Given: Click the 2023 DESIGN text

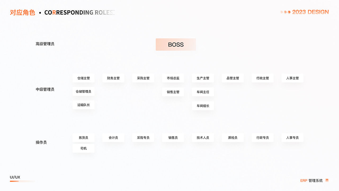Looking at the screenshot, I should pos(310,12).
